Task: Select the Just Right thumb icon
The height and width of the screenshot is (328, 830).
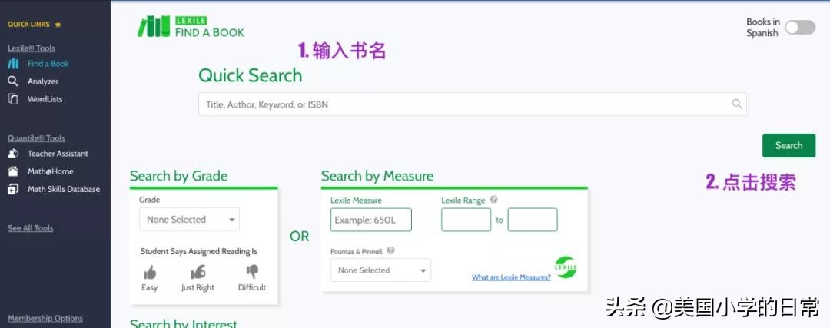Action: click(x=198, y=273)
